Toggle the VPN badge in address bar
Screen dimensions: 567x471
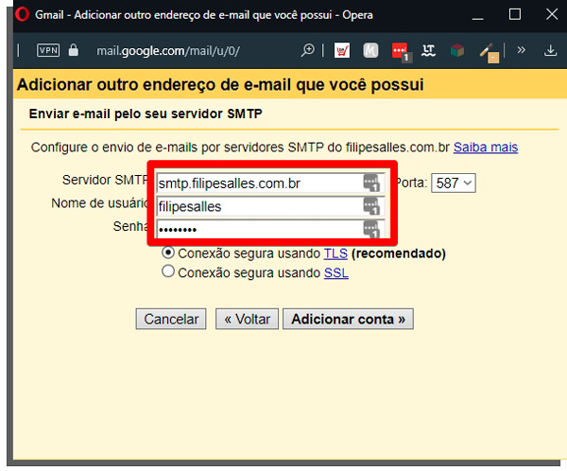[48, 50]
